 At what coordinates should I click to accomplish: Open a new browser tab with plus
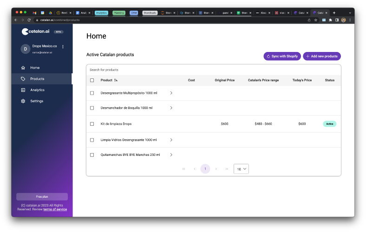pos(334,13)
